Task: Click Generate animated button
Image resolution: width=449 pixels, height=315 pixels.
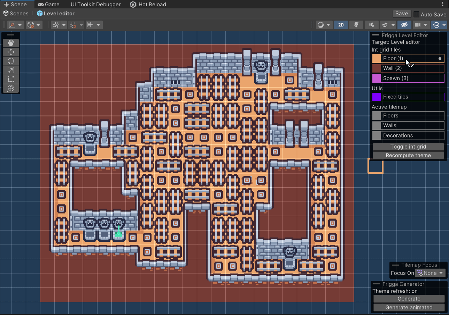Action: coord(409,307)
